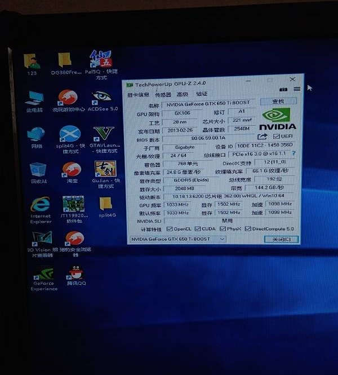
Task: Switch to the 传感器 (Sensors) tab
Action: click(163, 95)
